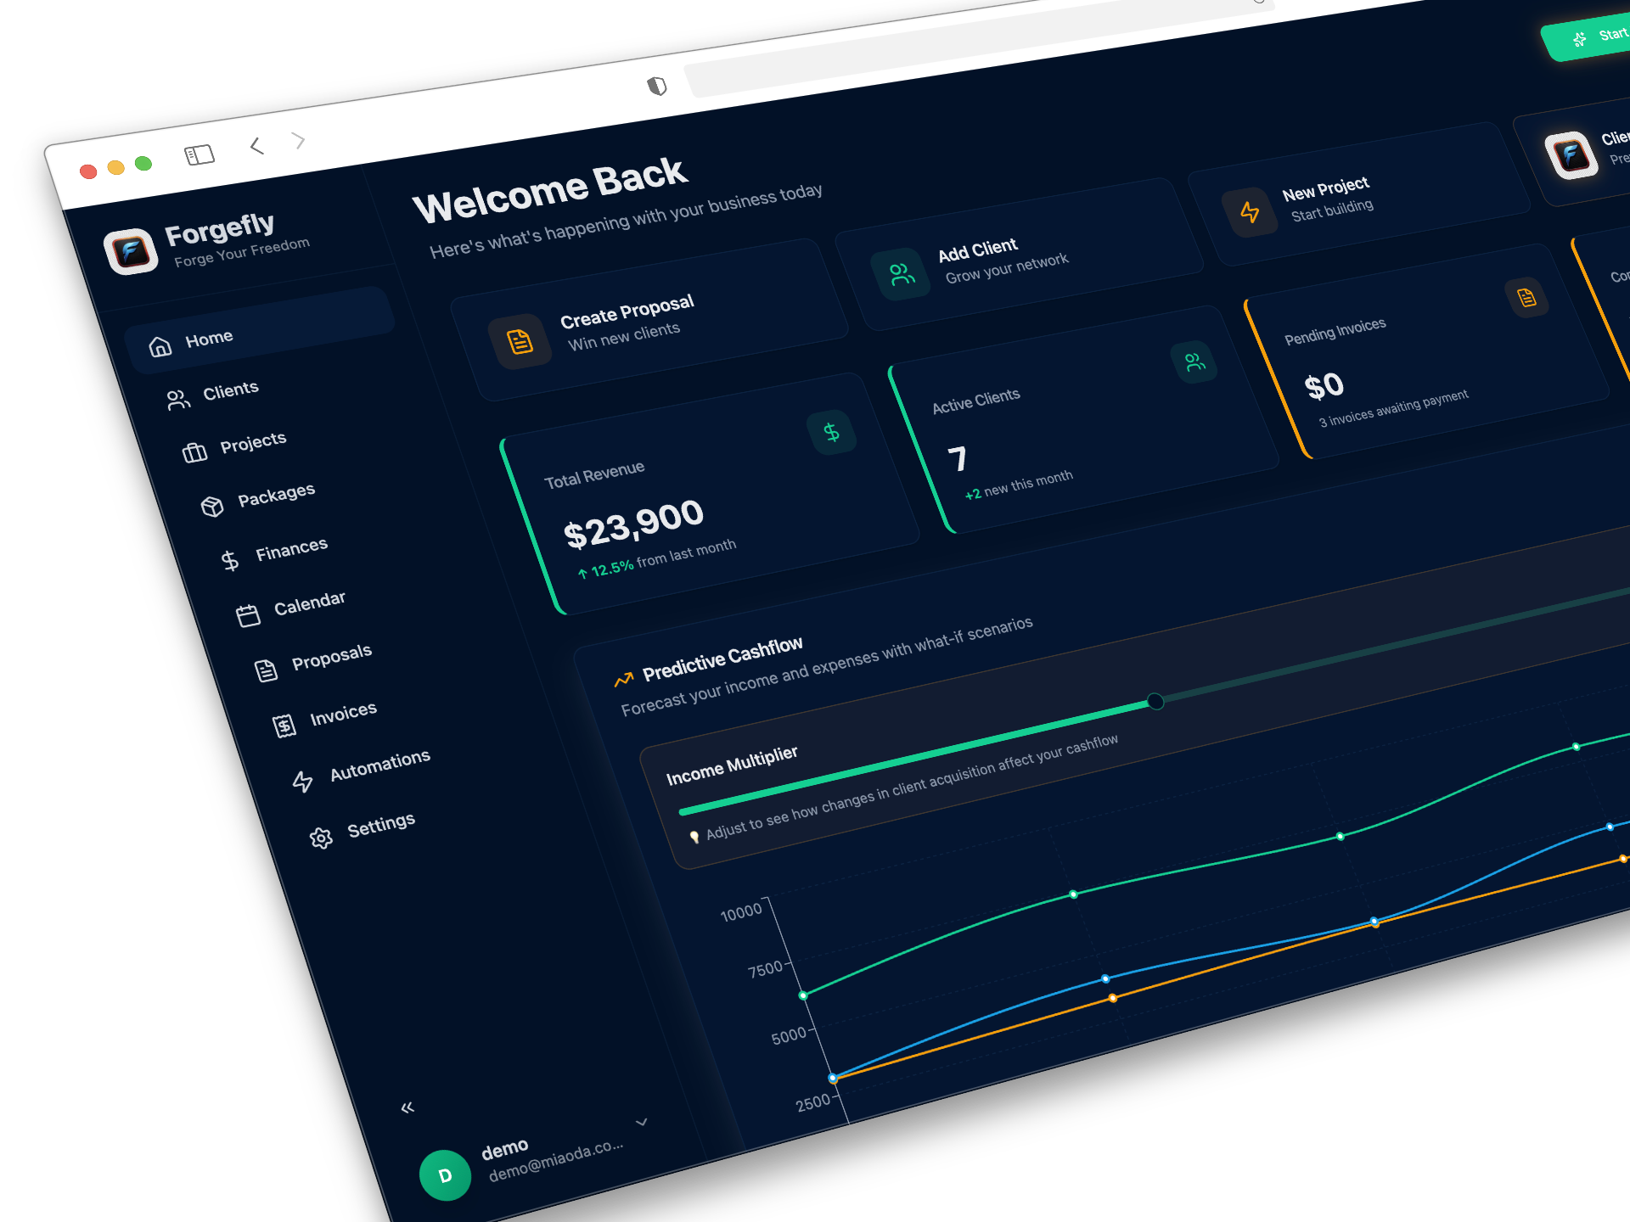Image resolution: width=1630 pixels, height=1222 pixels.
Task: Click the 3 invoices awaiting payment text
Action: (x=1393, y=408)
